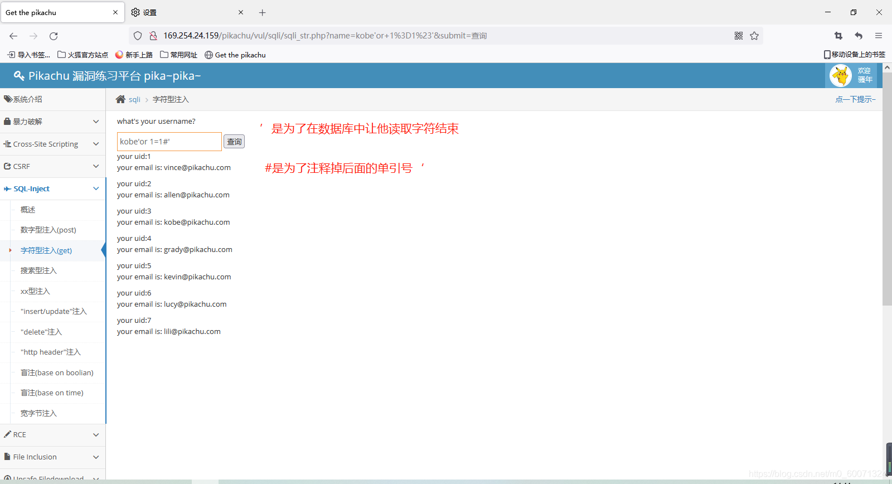892x484 pixels.
Task: Click email vince@pikachu.com result text
Action: (197, 167)
